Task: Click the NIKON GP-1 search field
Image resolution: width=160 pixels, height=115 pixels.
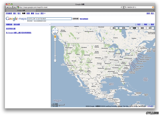Action: coord(139,7)
